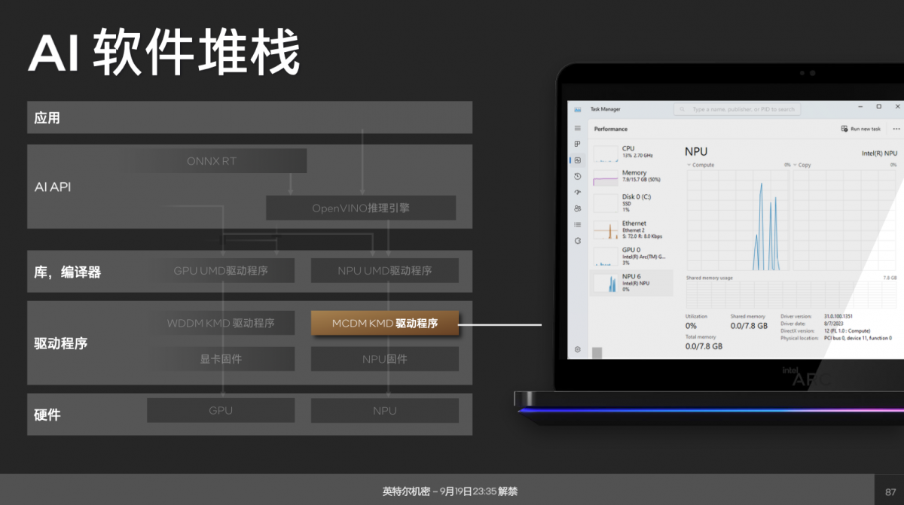Open Startup apps icon in sidebar

[578, 192]
